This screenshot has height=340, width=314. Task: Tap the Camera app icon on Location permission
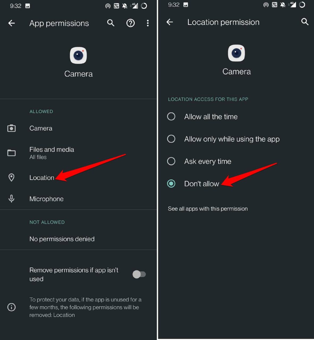point(236,53)
